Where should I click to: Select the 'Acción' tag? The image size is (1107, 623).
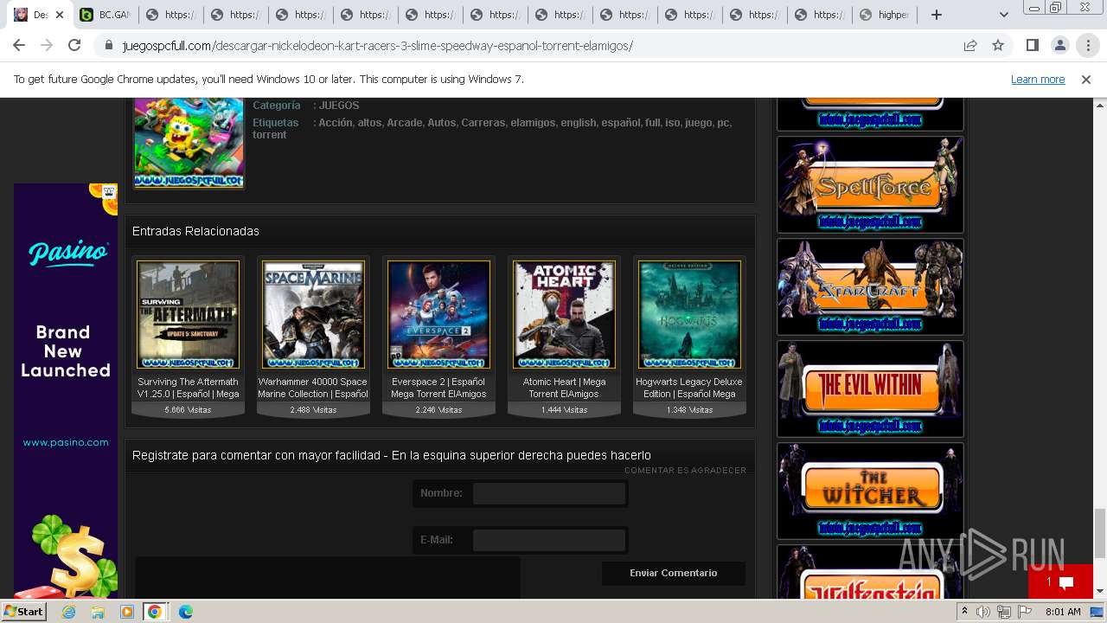(336, 123)
